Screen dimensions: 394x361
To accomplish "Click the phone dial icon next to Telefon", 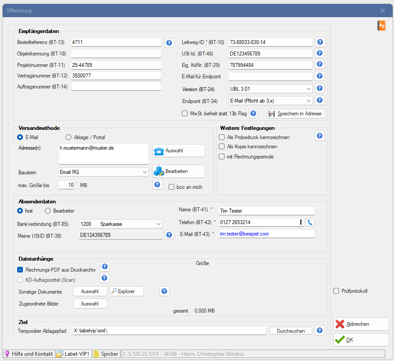I will pos(310,222).
